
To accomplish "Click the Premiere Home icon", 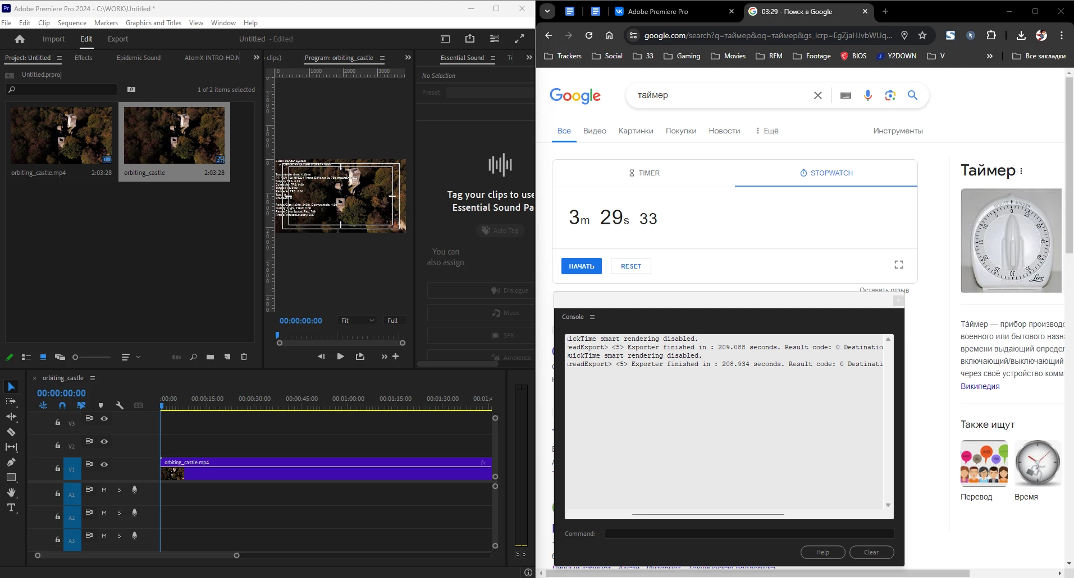I will click(20, 39).
